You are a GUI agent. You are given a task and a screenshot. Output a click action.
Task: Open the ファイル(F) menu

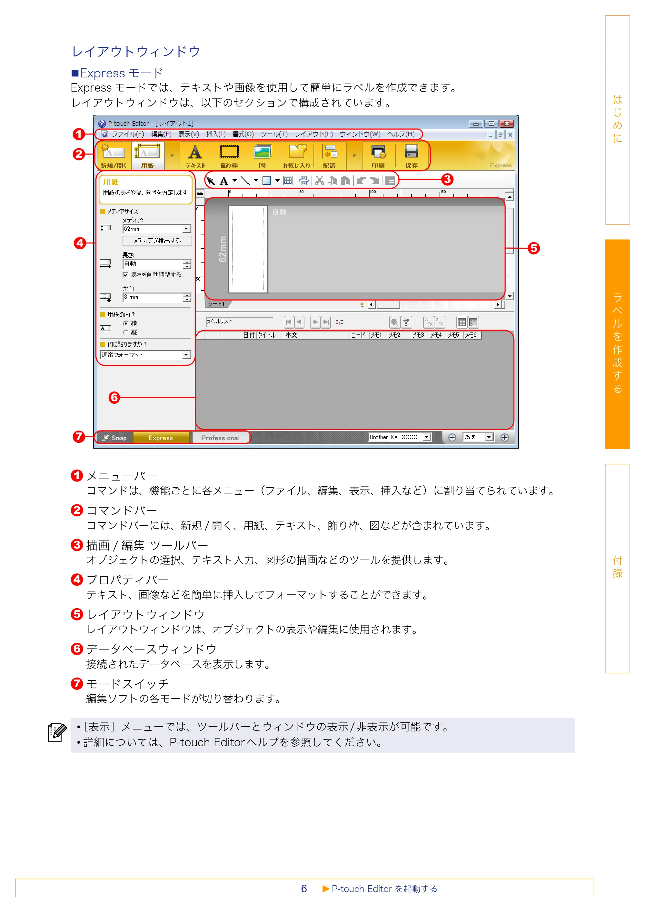point(128,134)
